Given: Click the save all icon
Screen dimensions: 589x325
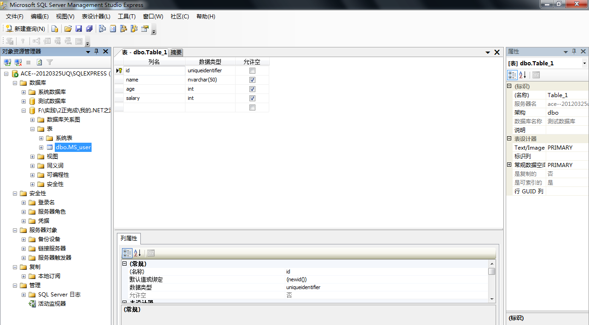Looking at the screenshot, I should coord(89,29).
